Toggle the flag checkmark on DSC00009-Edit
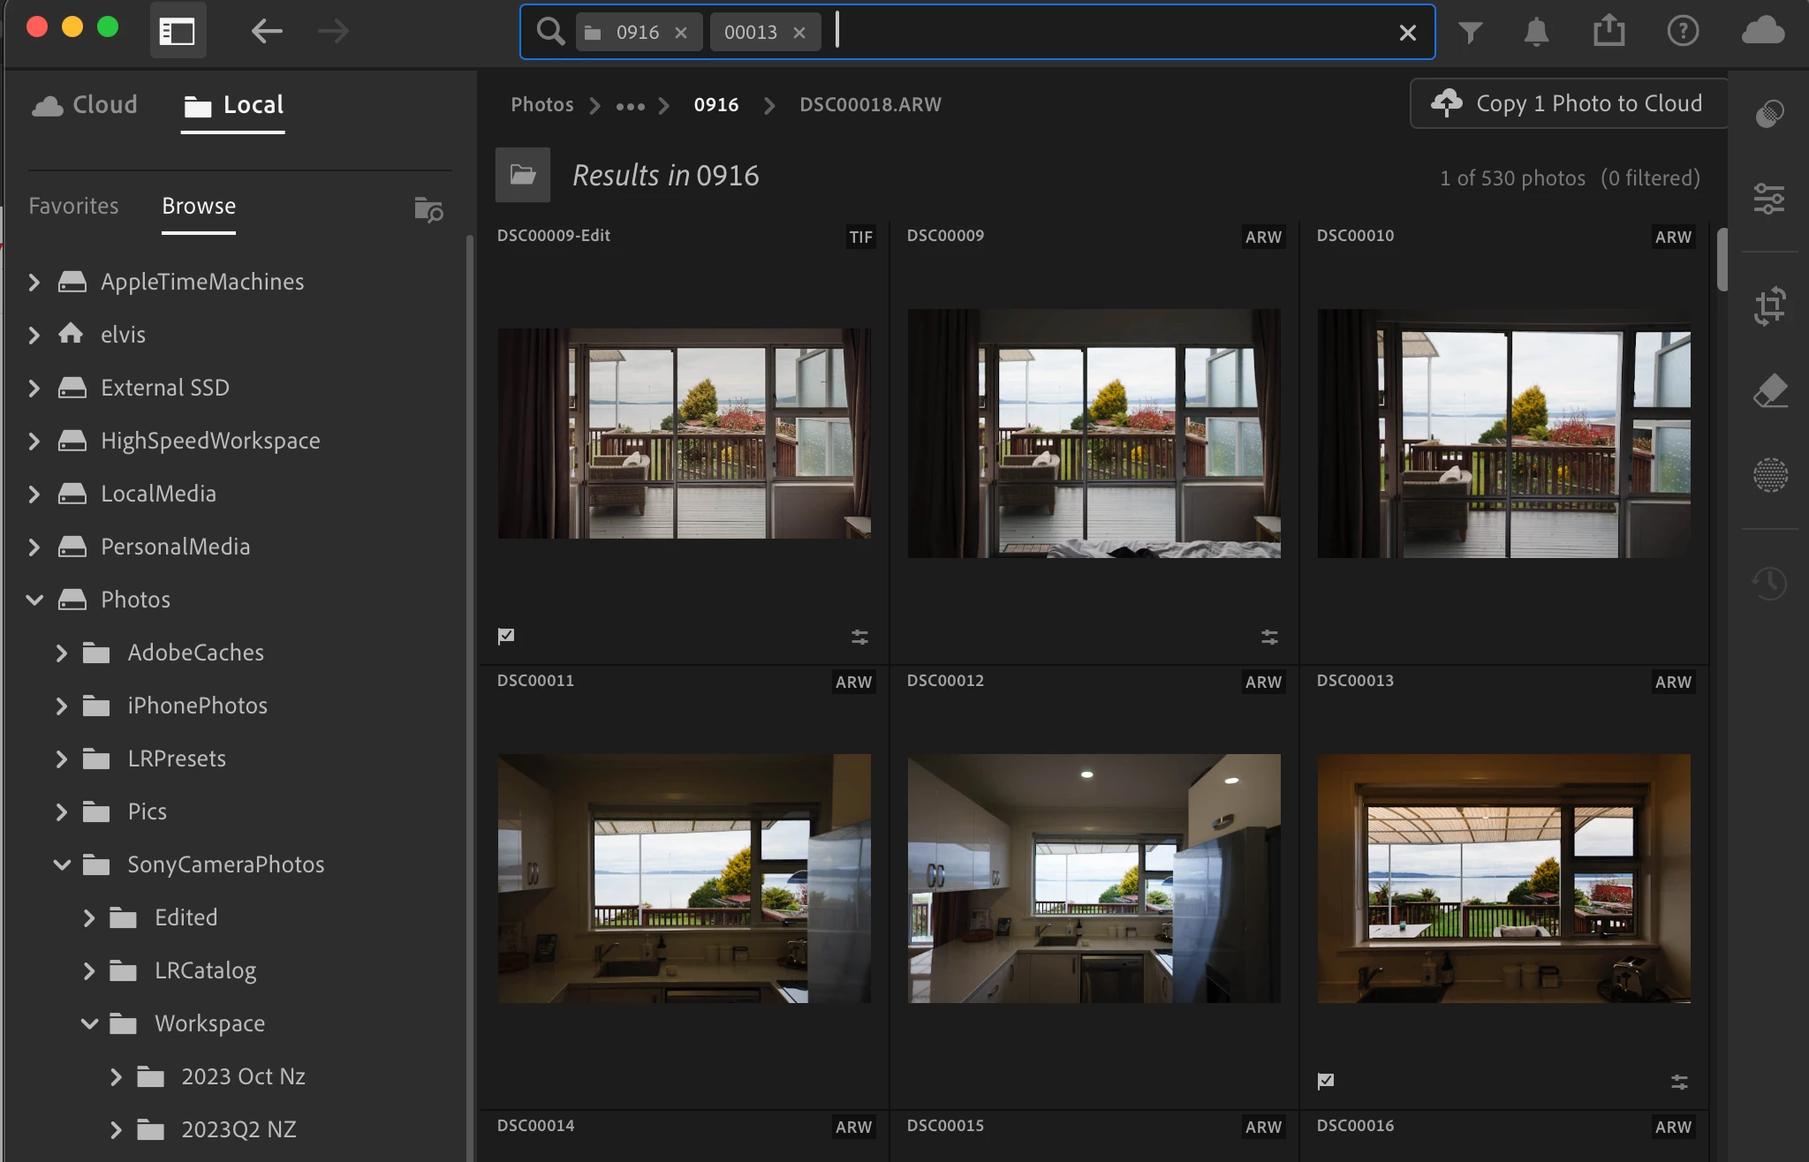This screenshot has width=1809, height=1162. click(x=506, y=636)
